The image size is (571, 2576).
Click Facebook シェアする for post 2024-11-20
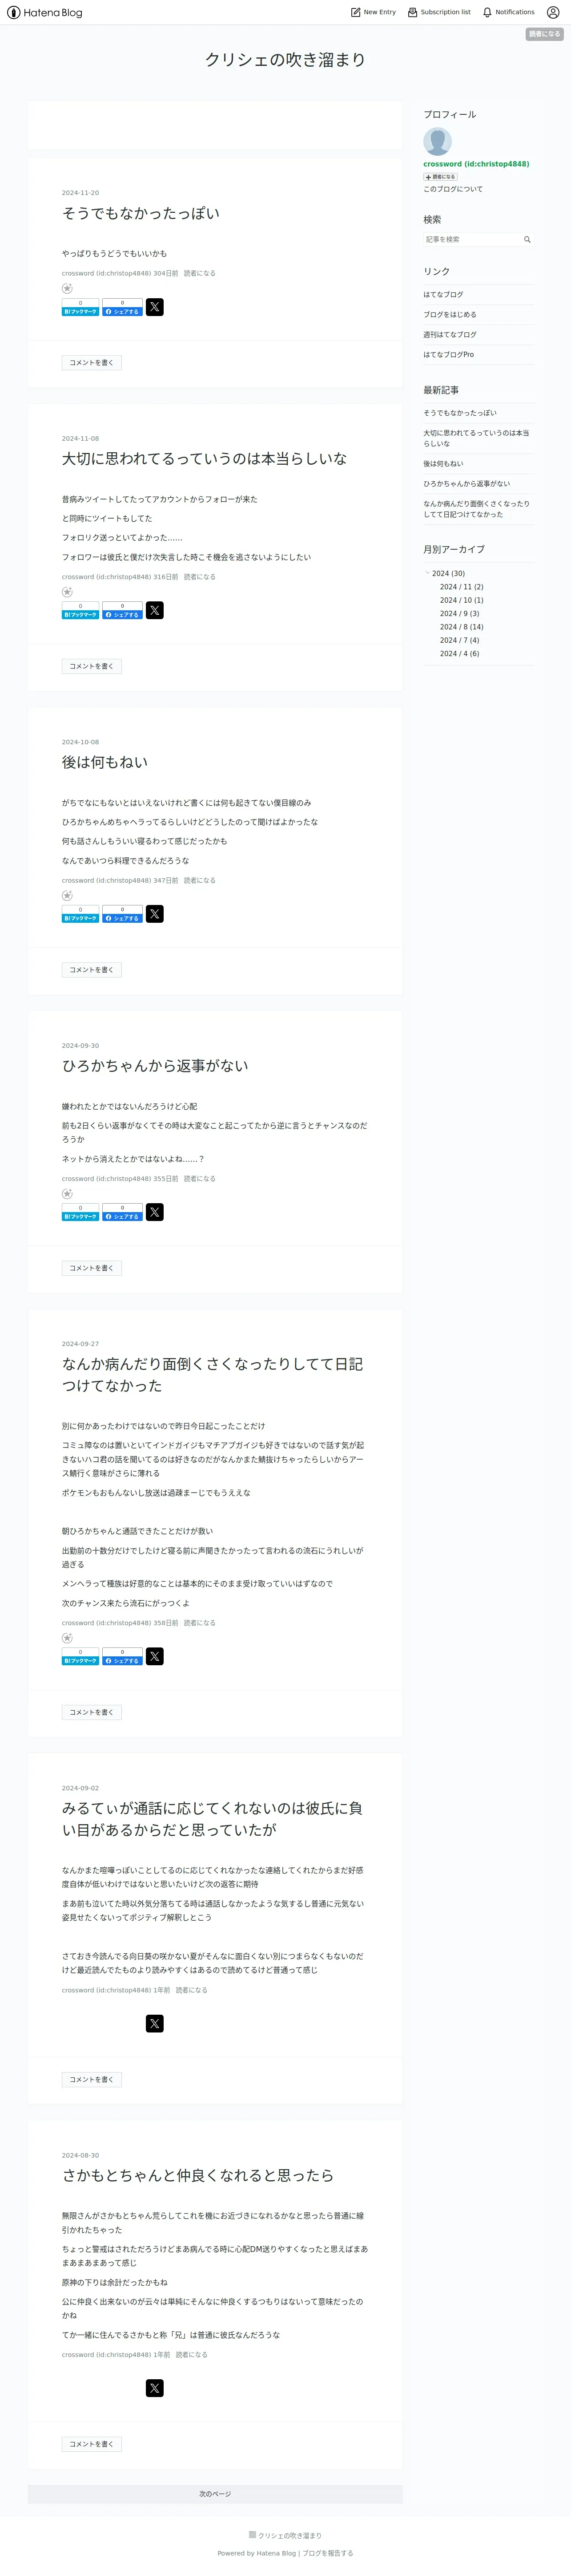pyautogui.click(x=122, y=311)
